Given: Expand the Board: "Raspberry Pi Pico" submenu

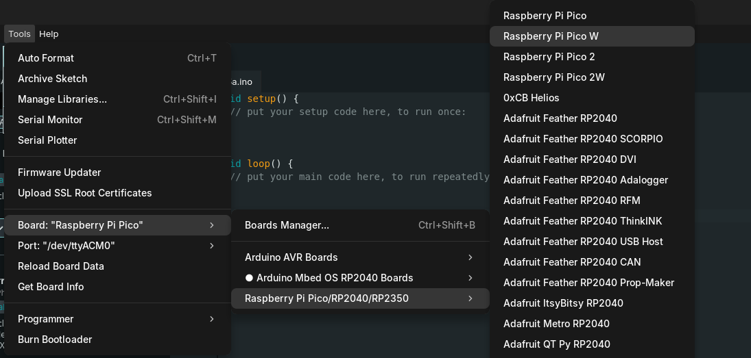Looking at the screenshot, I should pyautogui.click(x=117, y=225).
